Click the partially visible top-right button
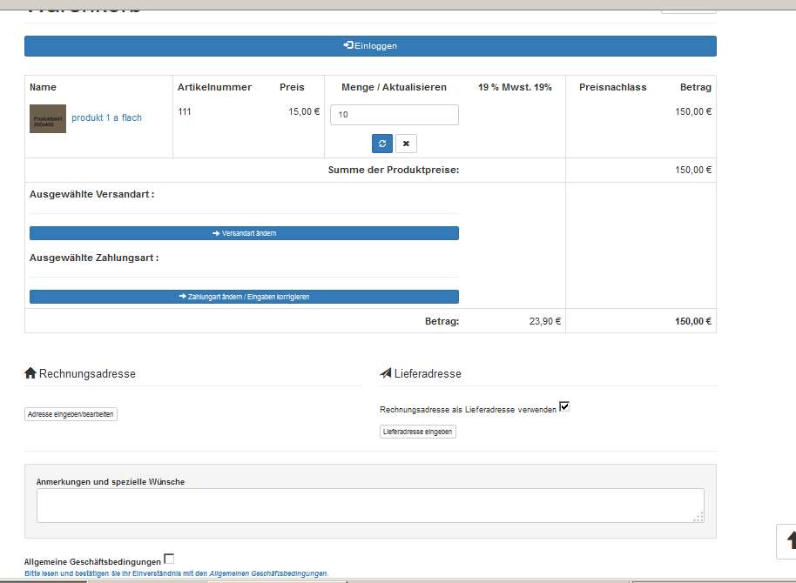Image resolution: width=796 pixels, height=583 pixels. (x=688, y=8)
